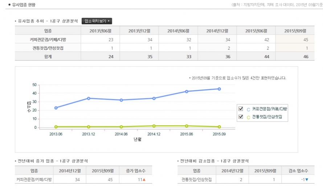Click the green line data point at 2014.12
This screenshot has width=323, height=189.
154,126
